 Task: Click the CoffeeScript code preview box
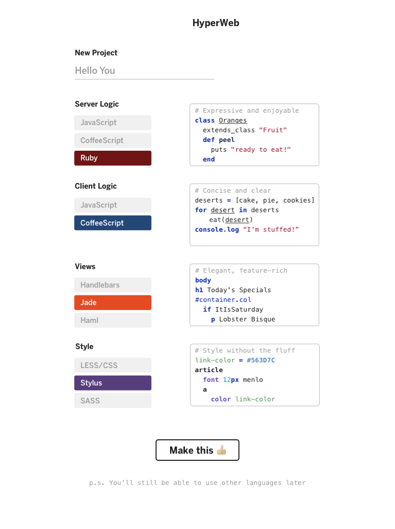[254, 215]
